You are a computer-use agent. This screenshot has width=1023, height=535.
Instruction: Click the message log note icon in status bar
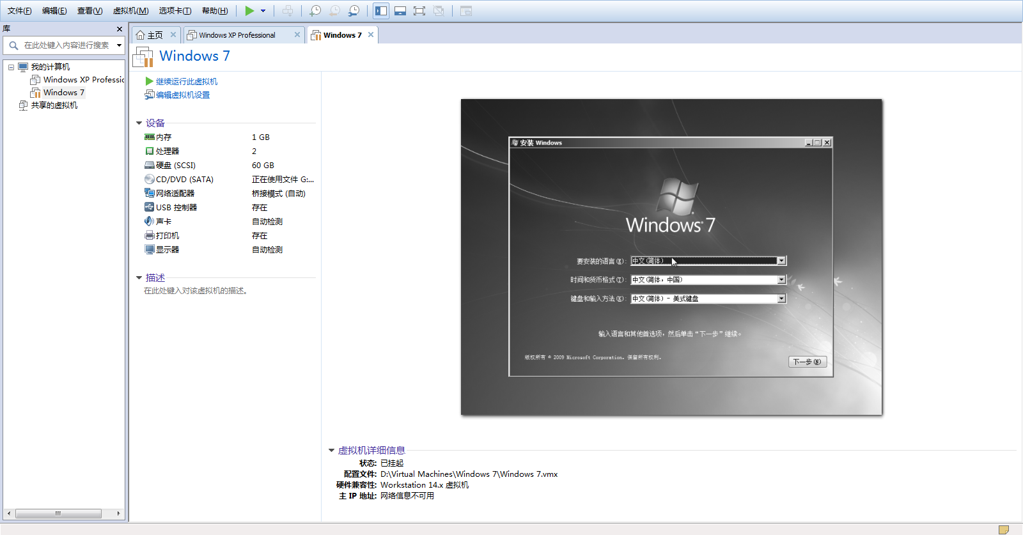pyautogui.click(x=1004, y=529)
